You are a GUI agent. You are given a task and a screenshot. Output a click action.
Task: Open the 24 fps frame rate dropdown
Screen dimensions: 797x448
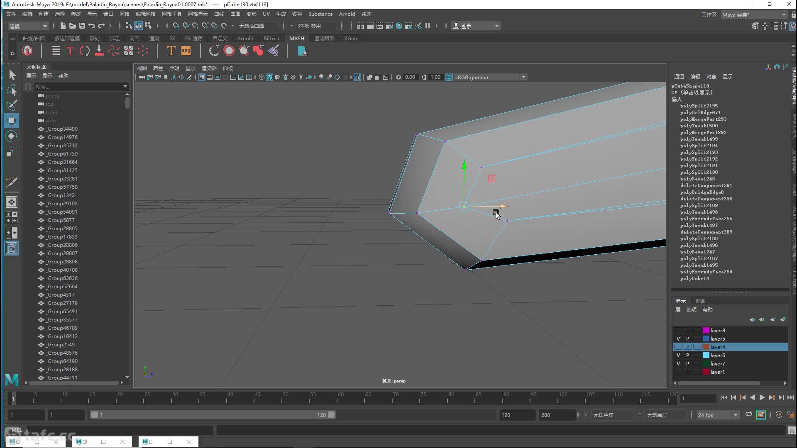(x=718, y=415)
